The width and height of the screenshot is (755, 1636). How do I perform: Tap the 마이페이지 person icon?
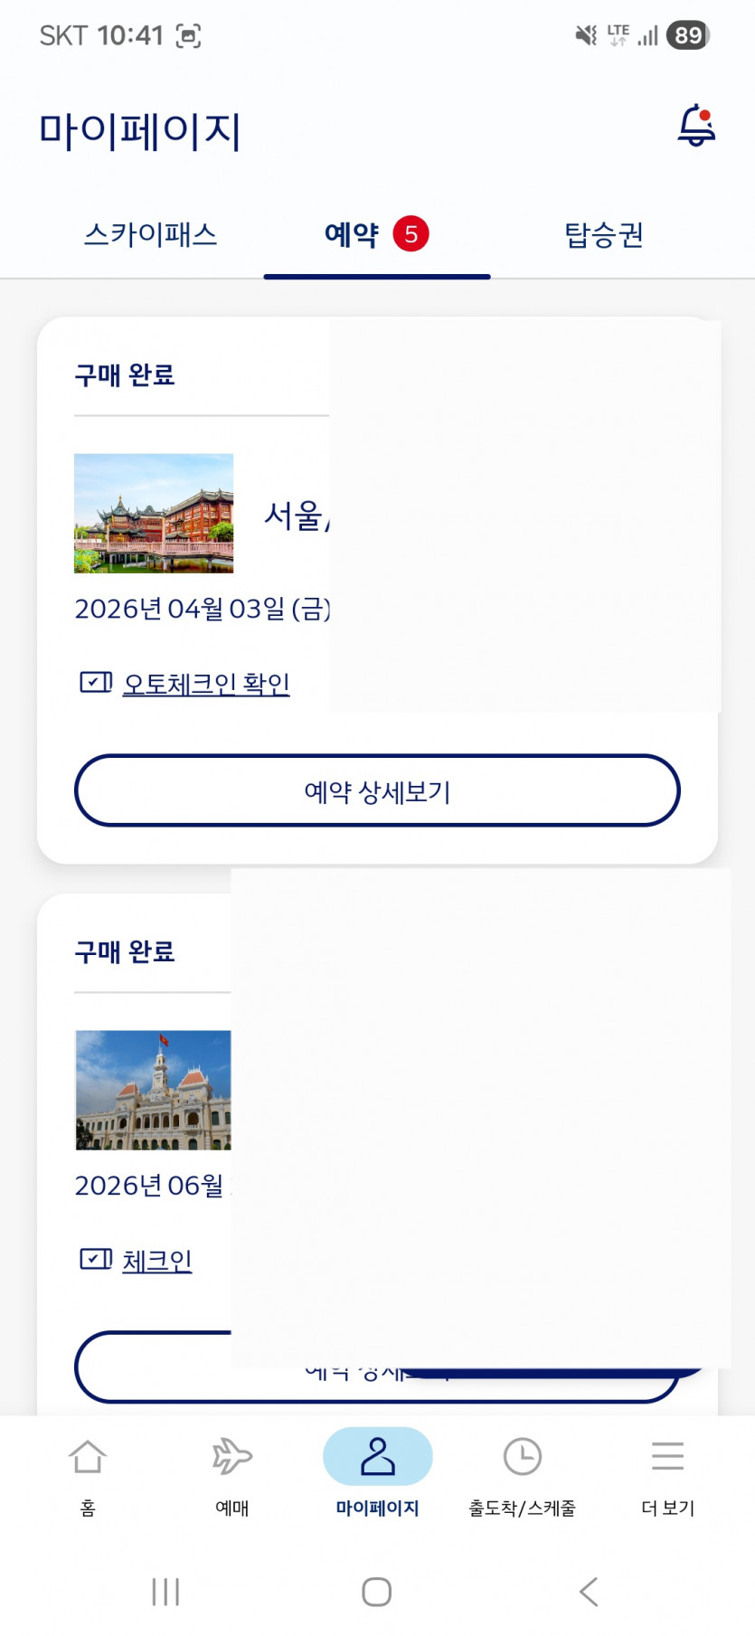coord(377,1457)
